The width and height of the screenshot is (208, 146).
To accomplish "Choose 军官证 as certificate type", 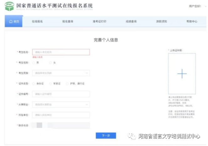I will click(50, 84).
